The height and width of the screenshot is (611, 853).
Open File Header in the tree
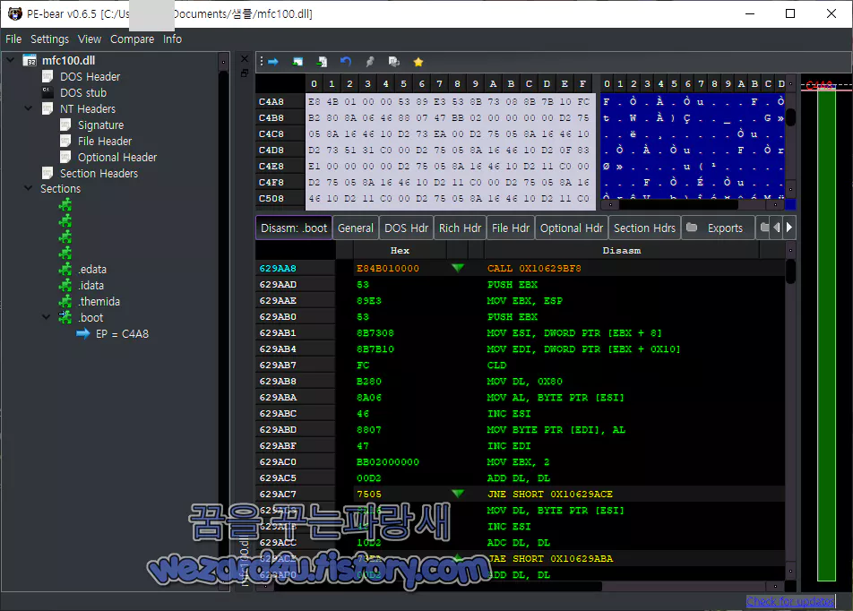105,142
